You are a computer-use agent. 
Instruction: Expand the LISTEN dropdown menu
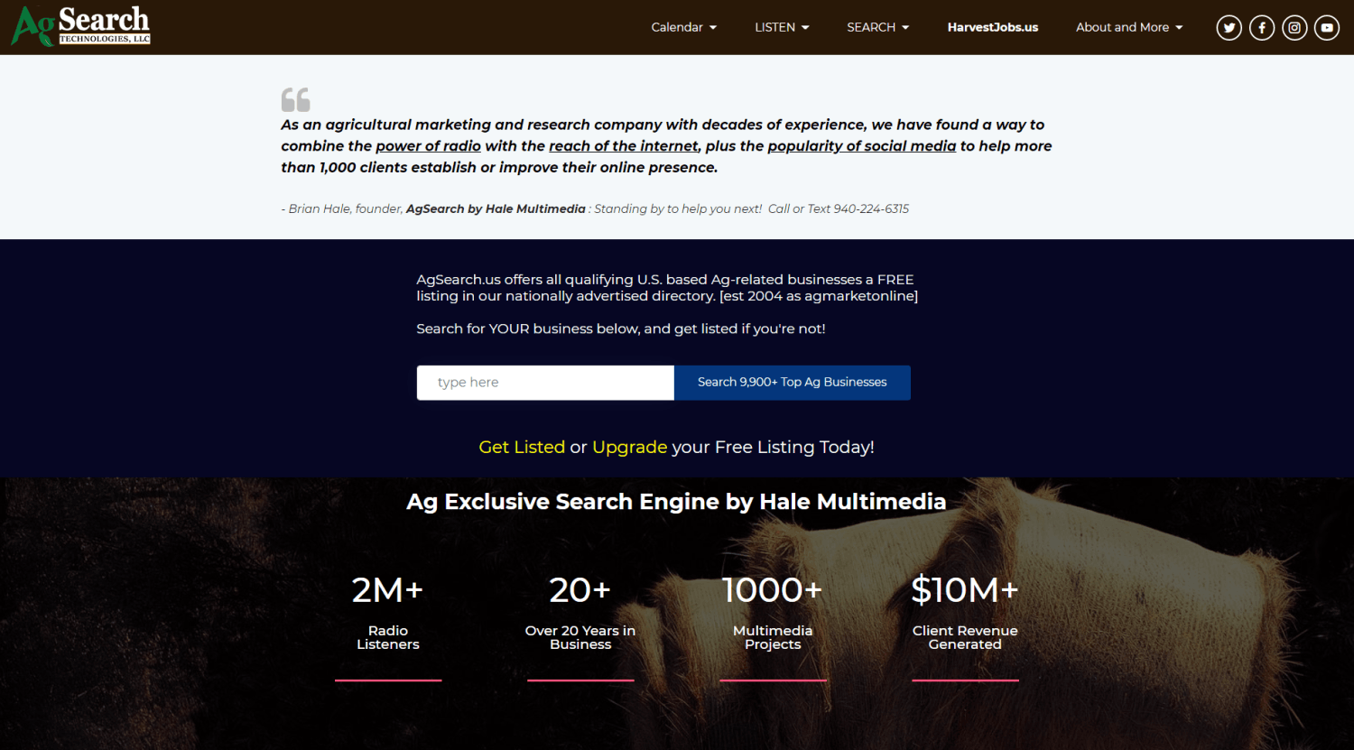pyautogui.click(x=782, y=27)
